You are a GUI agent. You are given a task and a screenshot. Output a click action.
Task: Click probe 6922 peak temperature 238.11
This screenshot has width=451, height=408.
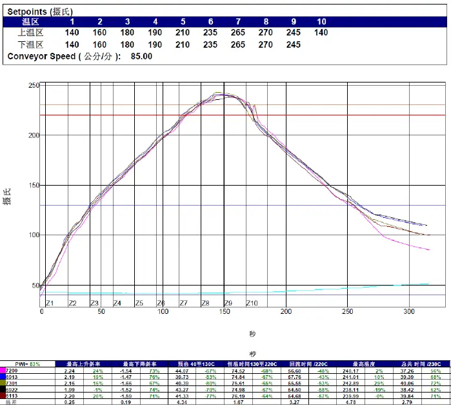[350, 390]
